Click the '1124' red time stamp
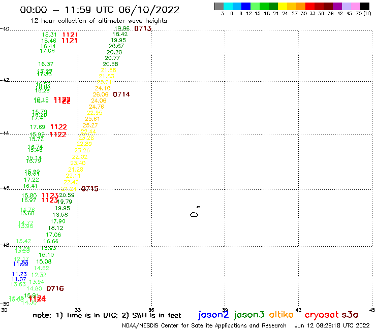Viewport: 376px width, 330px height. (x=37, y=299)
